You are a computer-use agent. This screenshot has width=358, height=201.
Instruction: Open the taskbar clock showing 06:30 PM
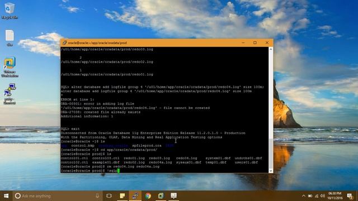pos(335,196)
